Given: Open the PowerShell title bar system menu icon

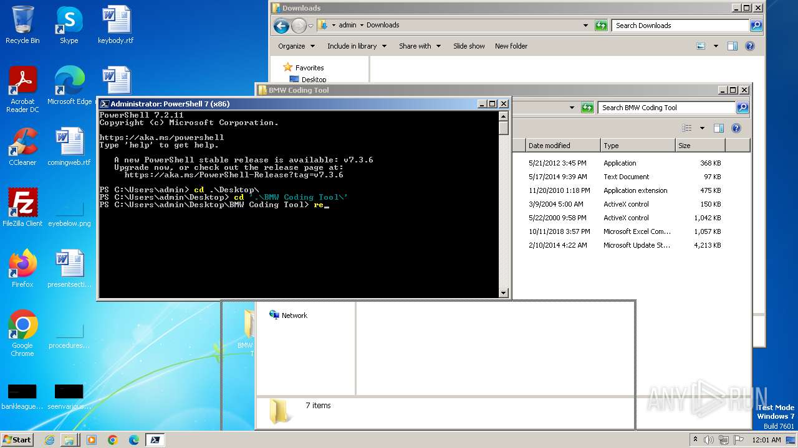Looking at the screenshot, I should pyautogui.click(x=105, y=104).
